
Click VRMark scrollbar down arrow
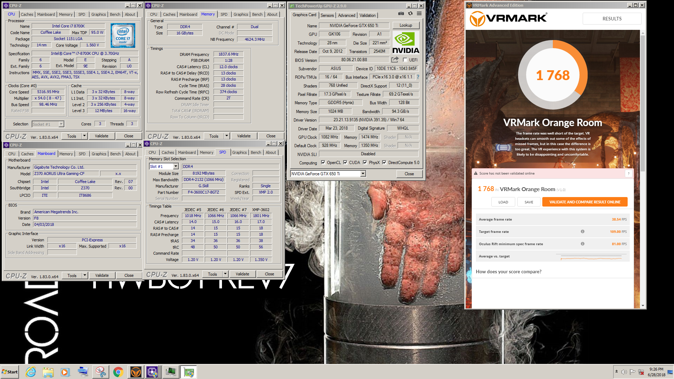pyautogui.click(x=643, y=306)
